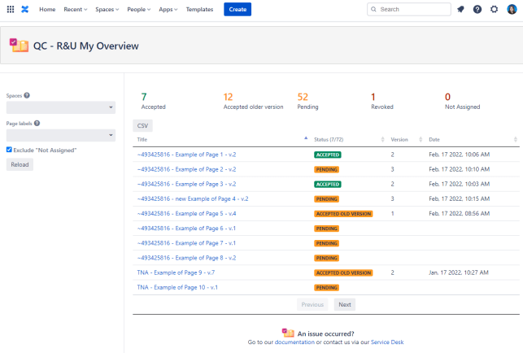The height and width of the screenshot is (353, 523).
Task: Open the notifications bell icon
Action: click(x=460, y=9)
